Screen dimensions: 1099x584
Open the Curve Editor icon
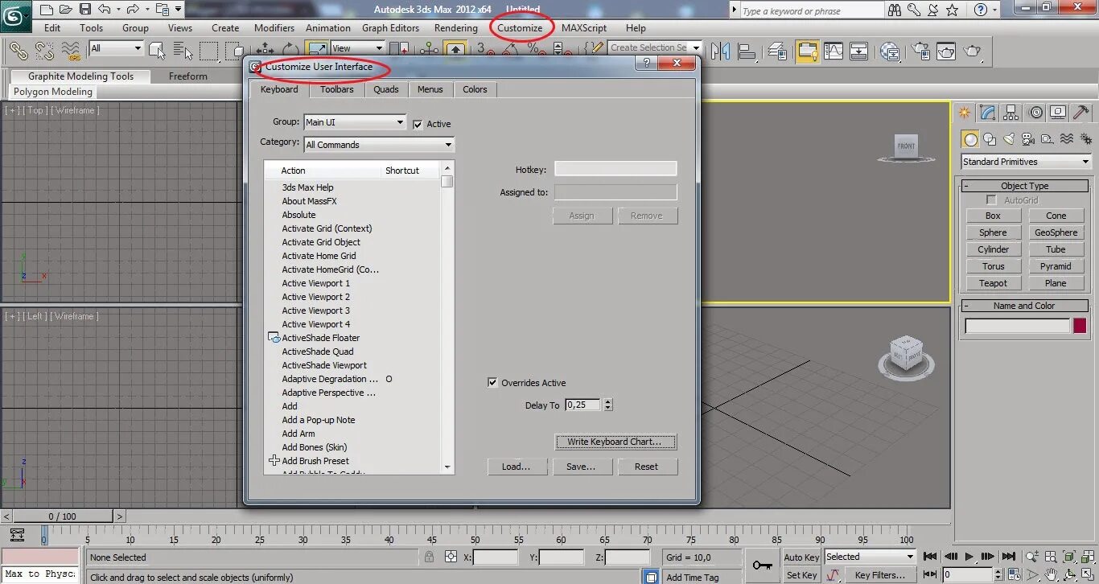[x=834, y=51]
